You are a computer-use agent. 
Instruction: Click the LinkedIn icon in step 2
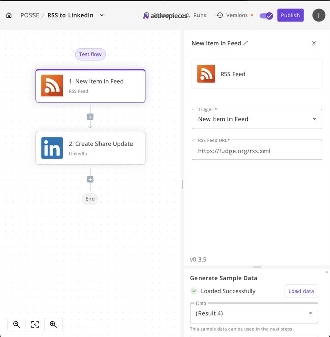pos(52,148)
